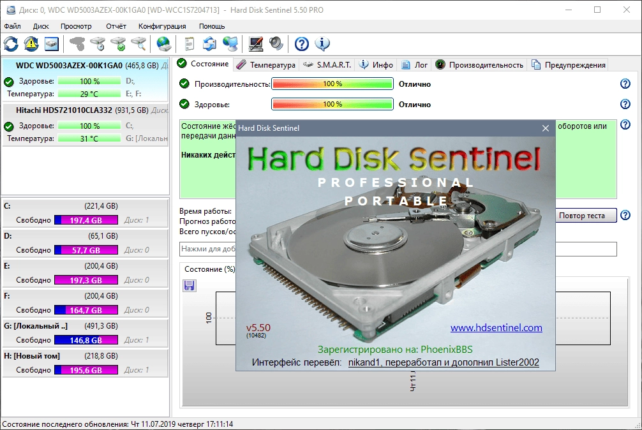This screenshot has width=642, height=430.
Task: Click the translator credit link nikand1 Lister2002
Action: tap(444, 362)
